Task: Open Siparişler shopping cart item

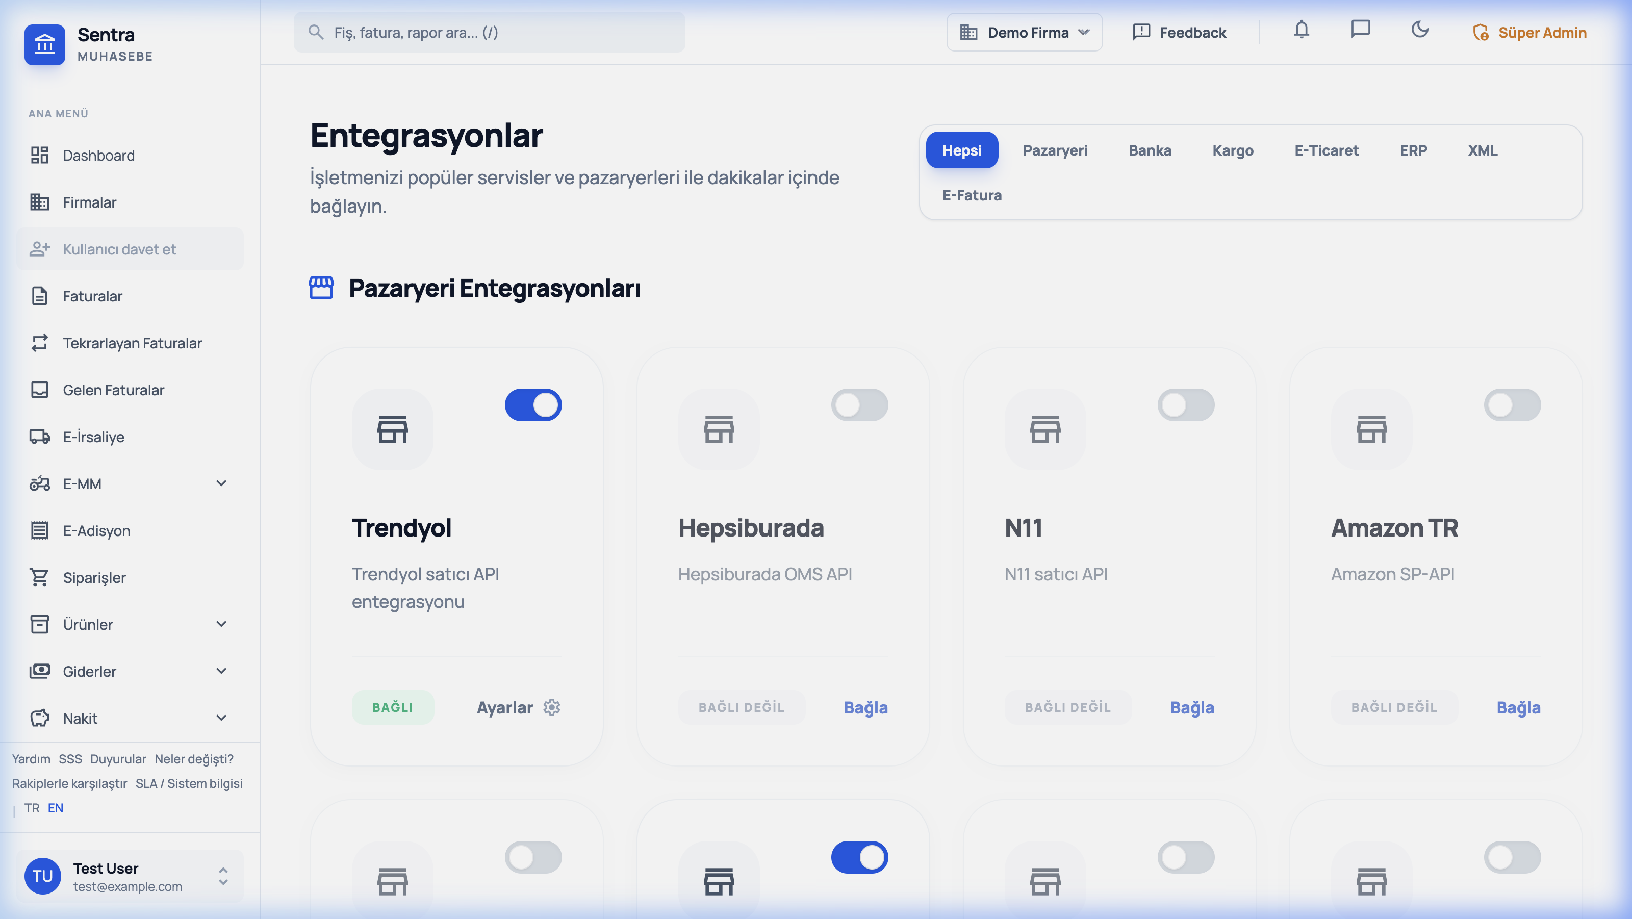Action: click(x=94, y=578)
